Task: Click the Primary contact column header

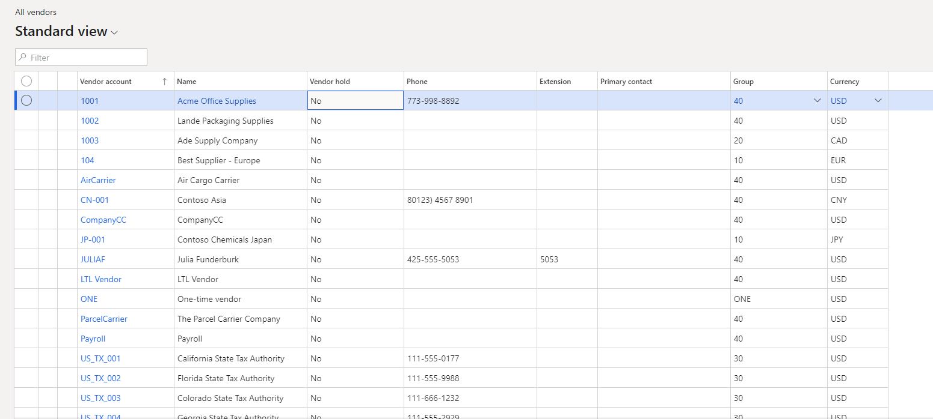Action: click(626, 82)
